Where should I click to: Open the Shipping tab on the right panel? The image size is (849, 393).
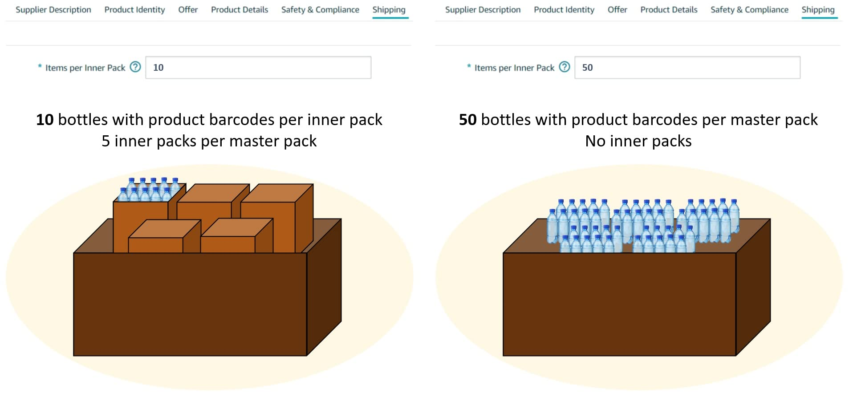[x=818, y=9]
